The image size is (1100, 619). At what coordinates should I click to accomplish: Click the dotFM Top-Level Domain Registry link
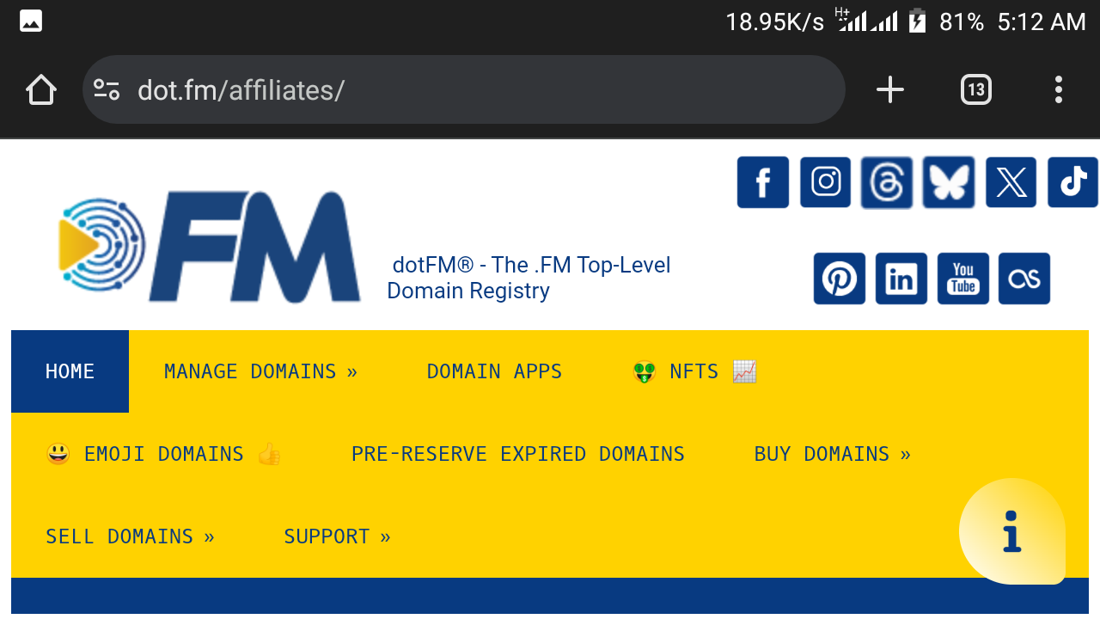(529, 278)
